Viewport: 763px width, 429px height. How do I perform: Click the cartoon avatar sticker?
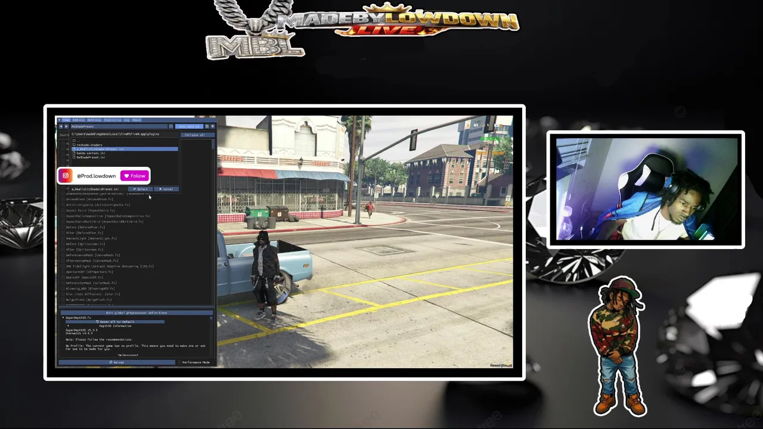620,346
